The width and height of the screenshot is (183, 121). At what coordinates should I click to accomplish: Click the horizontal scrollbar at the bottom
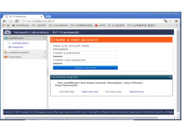[81, 118]
